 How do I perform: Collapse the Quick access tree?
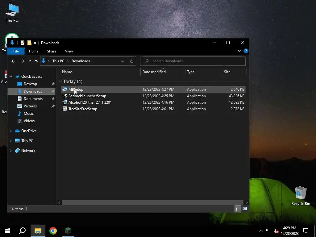pyautogui.click(x=11, y=77)
